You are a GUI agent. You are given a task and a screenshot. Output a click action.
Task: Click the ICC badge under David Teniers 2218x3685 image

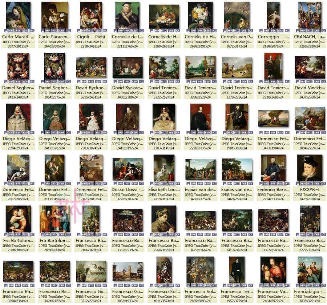(287, 81)
